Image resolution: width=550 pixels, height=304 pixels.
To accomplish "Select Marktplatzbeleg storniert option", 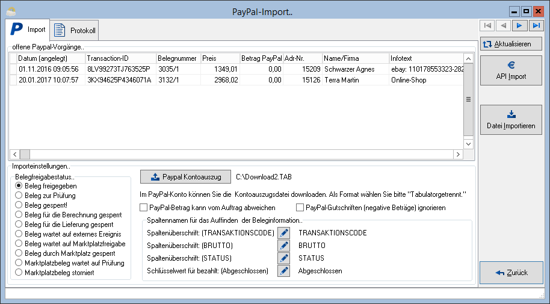I will pyautogui.click(x=54, y=273).
